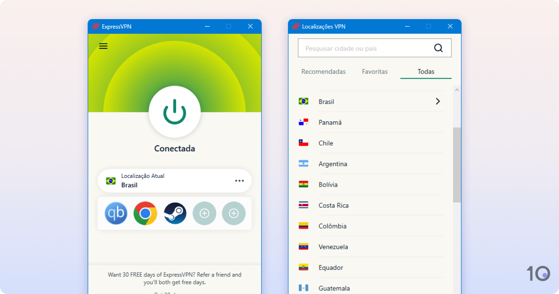Image resolution: width=559 pixels, height=294 pixels.
Task: Click the large power button to disconnect
Action: 175,112
